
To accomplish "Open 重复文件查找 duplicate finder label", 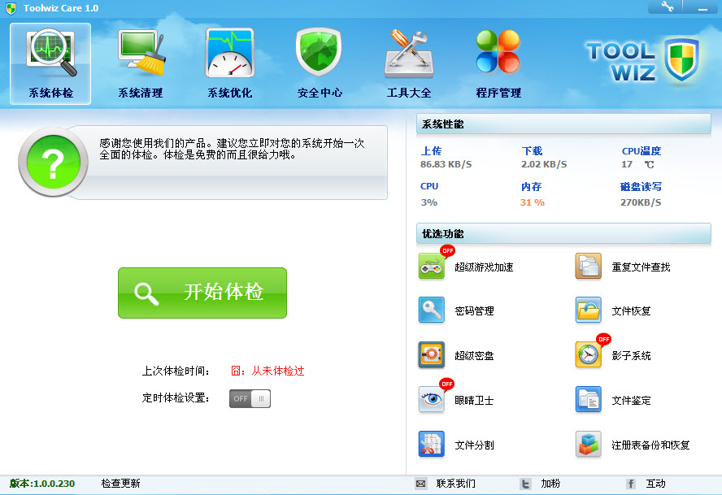I will (641, 267).
